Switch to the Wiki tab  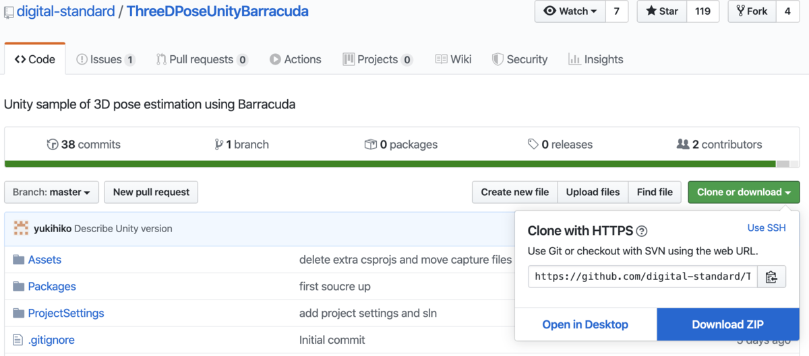(x=453, y=59)
